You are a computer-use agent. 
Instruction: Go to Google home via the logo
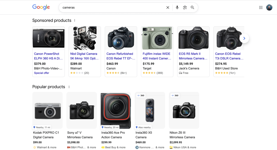[x=41, y=7]
